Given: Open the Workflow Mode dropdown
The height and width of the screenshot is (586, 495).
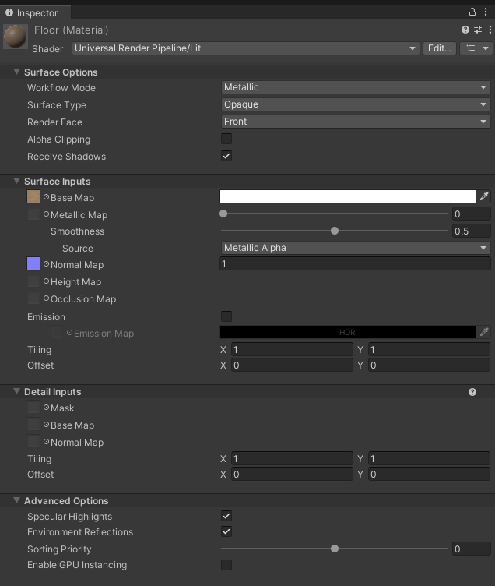Looking at the screenshot, I should 356,87.
